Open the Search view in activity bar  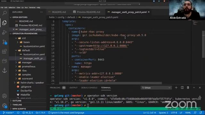click(x=4, y=13)
